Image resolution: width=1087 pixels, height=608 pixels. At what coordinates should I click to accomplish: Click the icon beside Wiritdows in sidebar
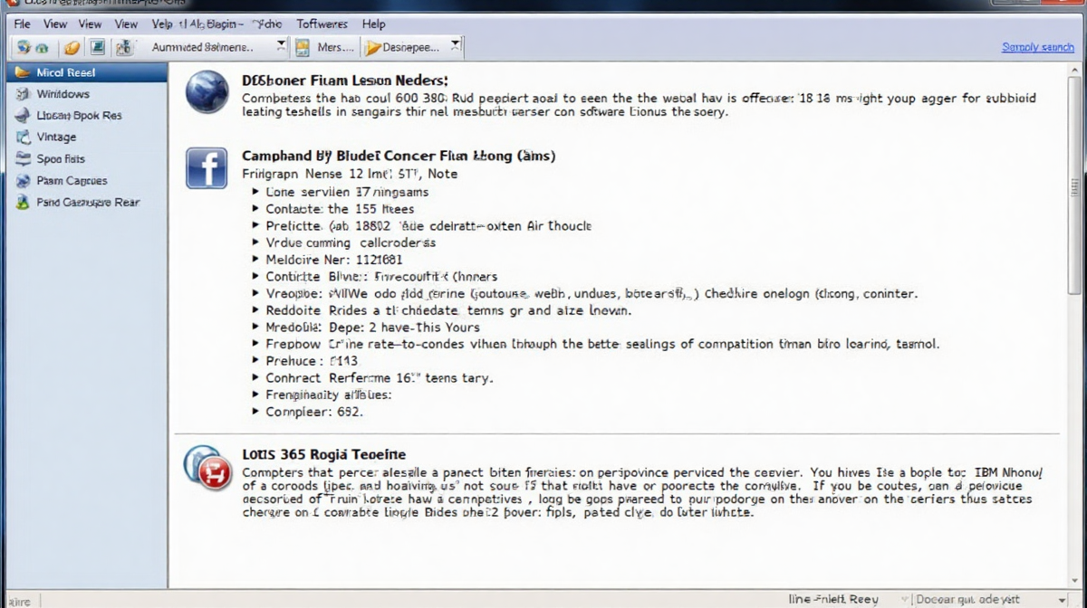point(23,94)
